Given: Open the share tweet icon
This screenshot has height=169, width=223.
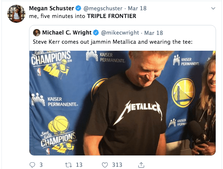Looking at the screenshot, I should (x=141, y=165).
